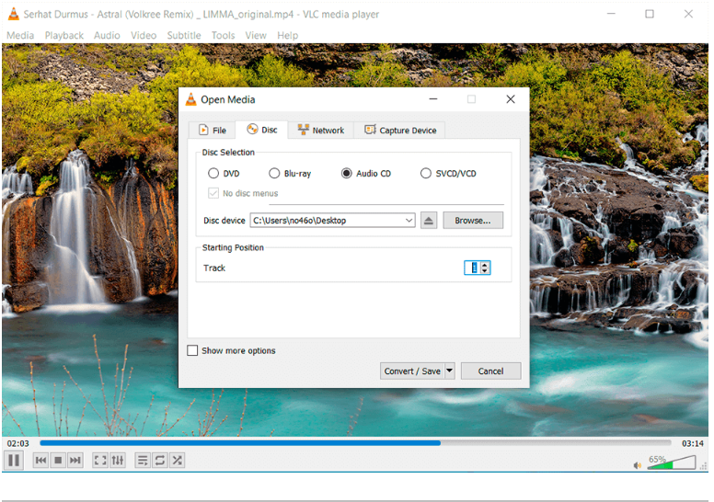Open the Subtitle menu
Viewport: 714px width, 502px height.
pos(184,36)
